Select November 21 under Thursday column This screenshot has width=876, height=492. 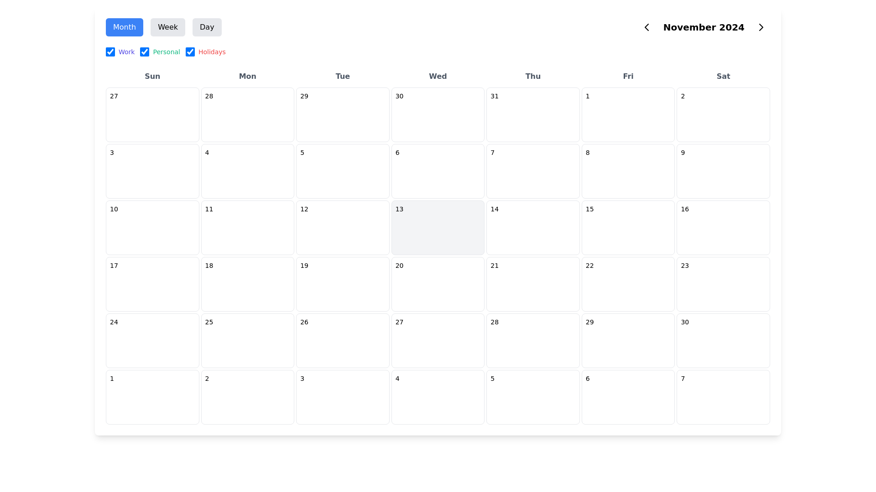(x=532, y=284)
